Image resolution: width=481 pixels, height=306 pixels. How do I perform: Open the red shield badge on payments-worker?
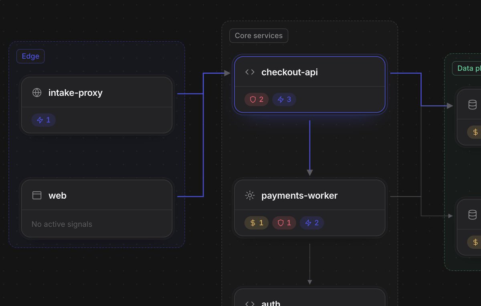click(284, 223)
